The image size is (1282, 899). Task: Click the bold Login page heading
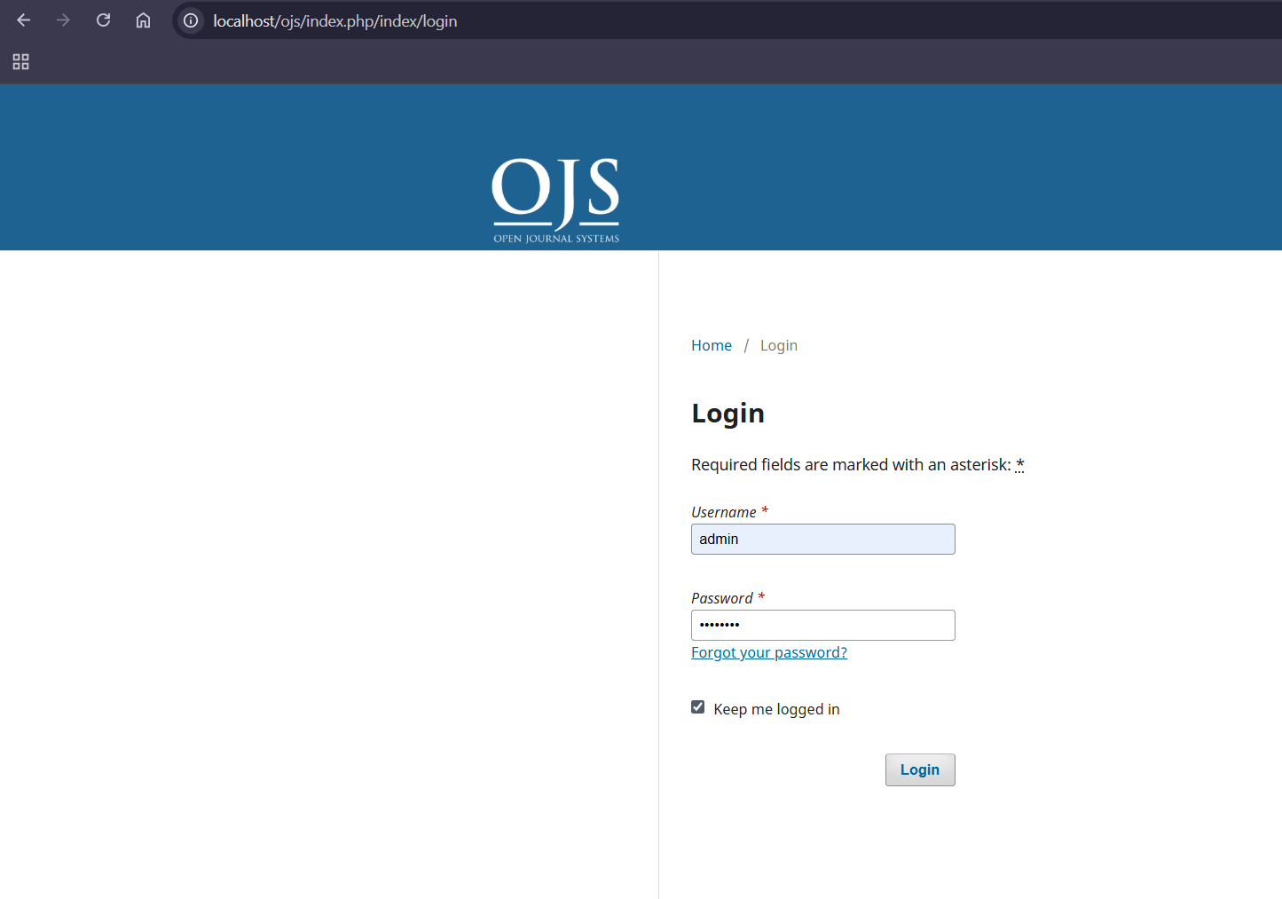coord(728,414)
